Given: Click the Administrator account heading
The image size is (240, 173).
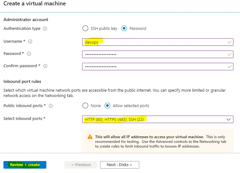Looking at the screenshot, I should [26, 20].
